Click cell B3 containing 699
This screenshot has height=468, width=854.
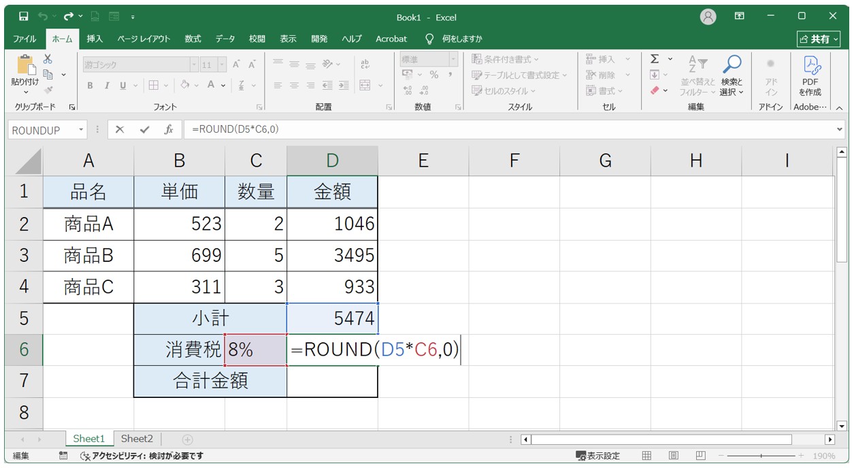click(x=180, y=255)
